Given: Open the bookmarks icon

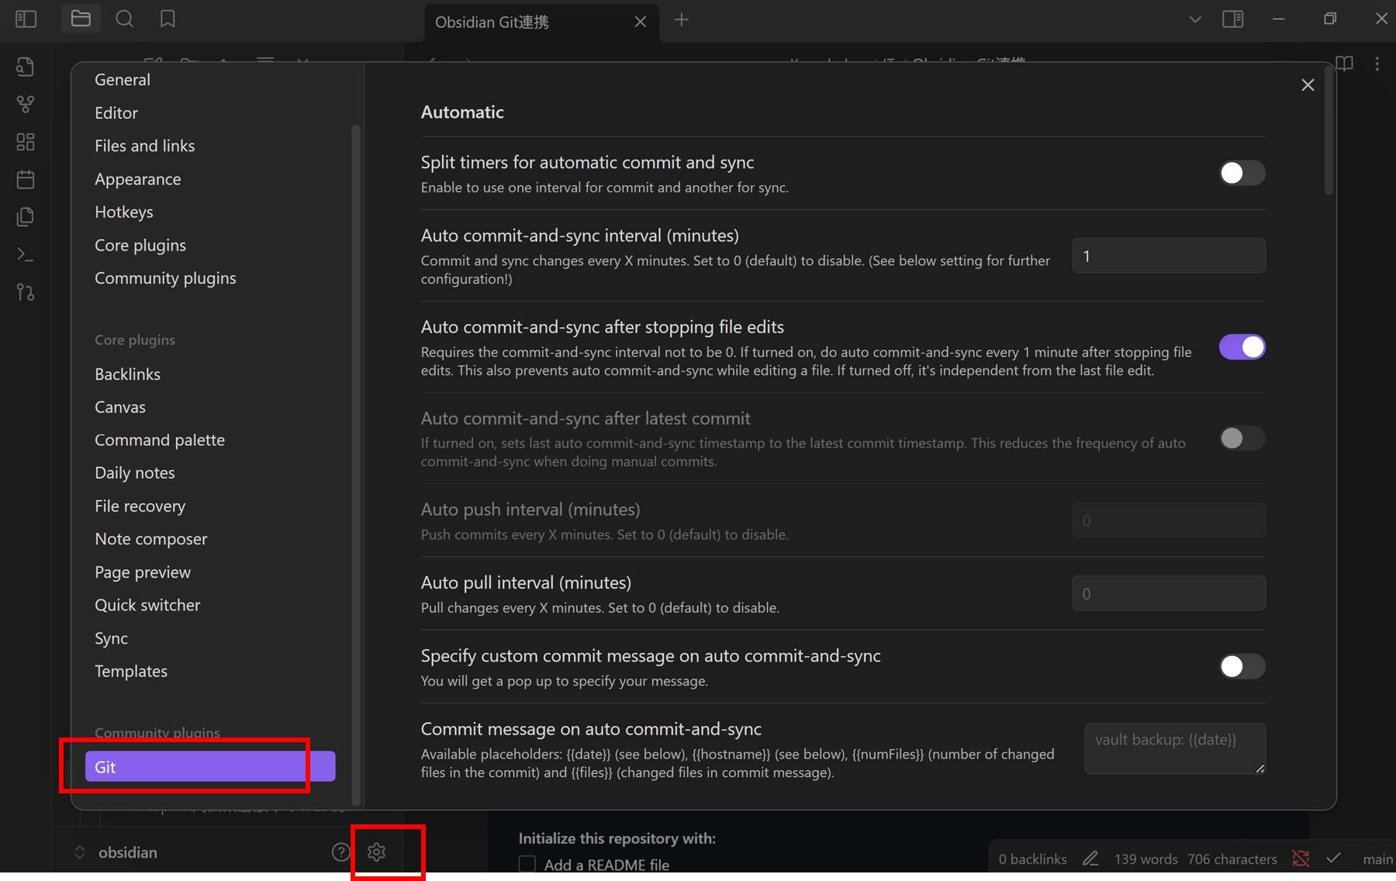Looking at the screenshot, I should 168,19.
